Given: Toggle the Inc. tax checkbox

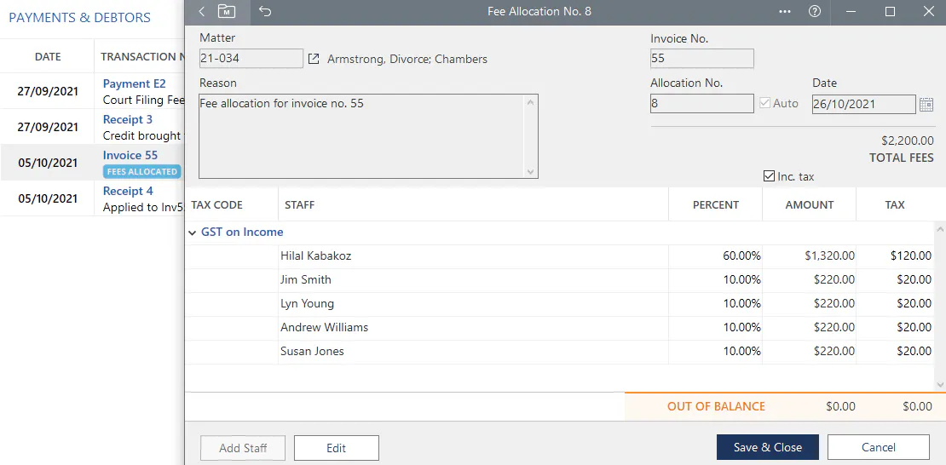Looking at the screenshot, I should [769, 176].
